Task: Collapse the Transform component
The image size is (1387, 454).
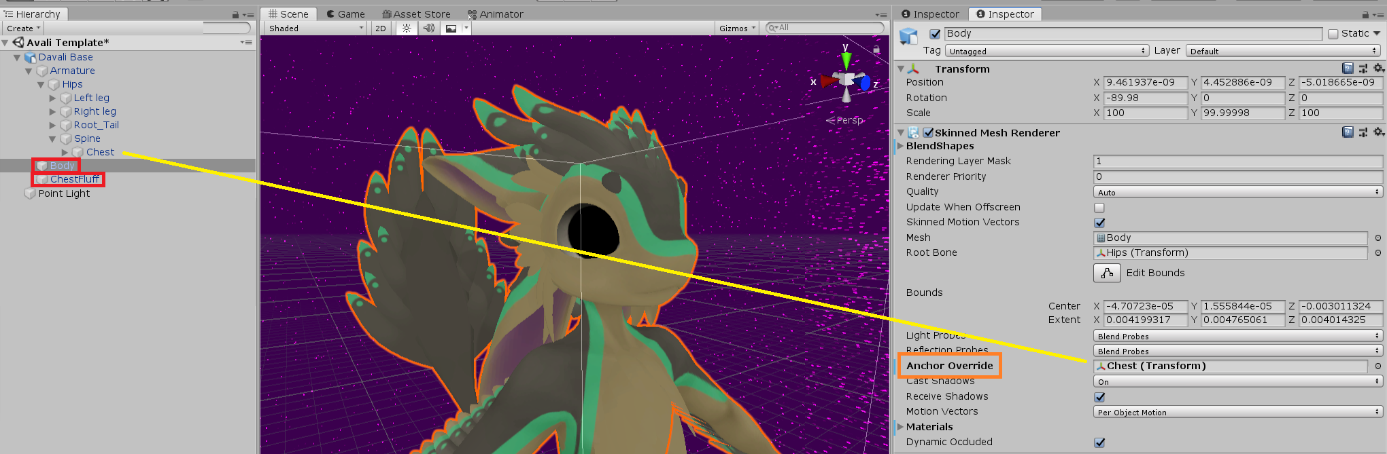Action: (901, 69)
